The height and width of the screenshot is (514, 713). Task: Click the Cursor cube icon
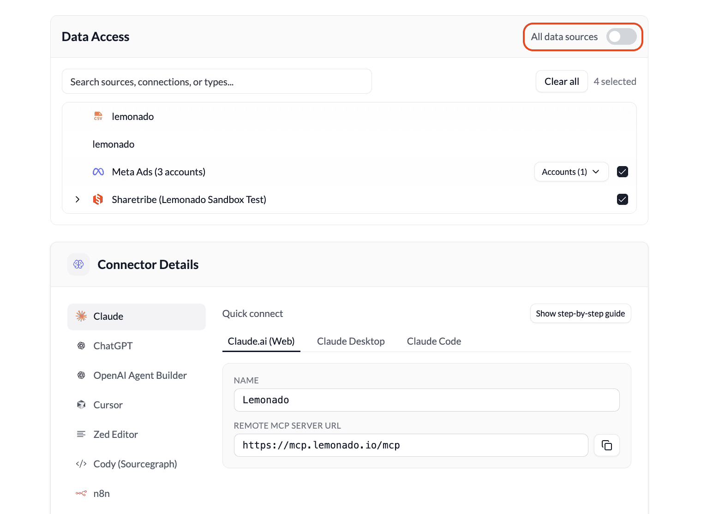(x=81, y=405)
